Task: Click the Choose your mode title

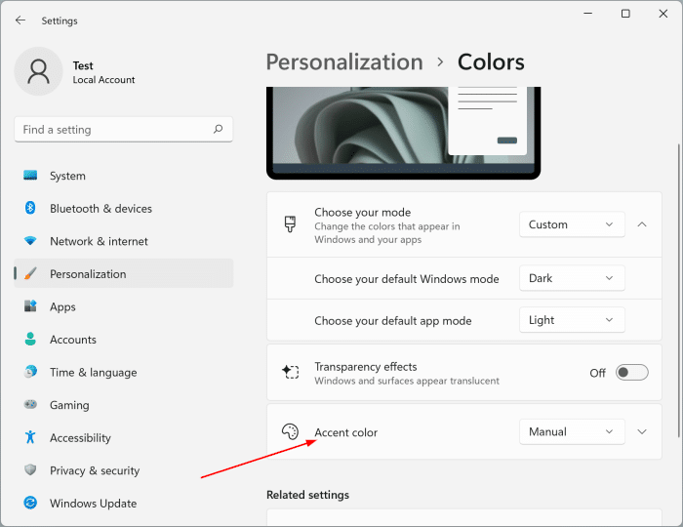Action: (362, 212)
